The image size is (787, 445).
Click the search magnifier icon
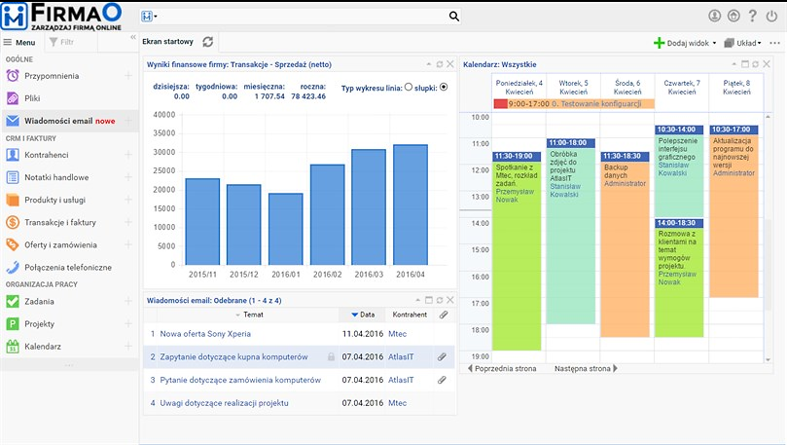point(453,17)
